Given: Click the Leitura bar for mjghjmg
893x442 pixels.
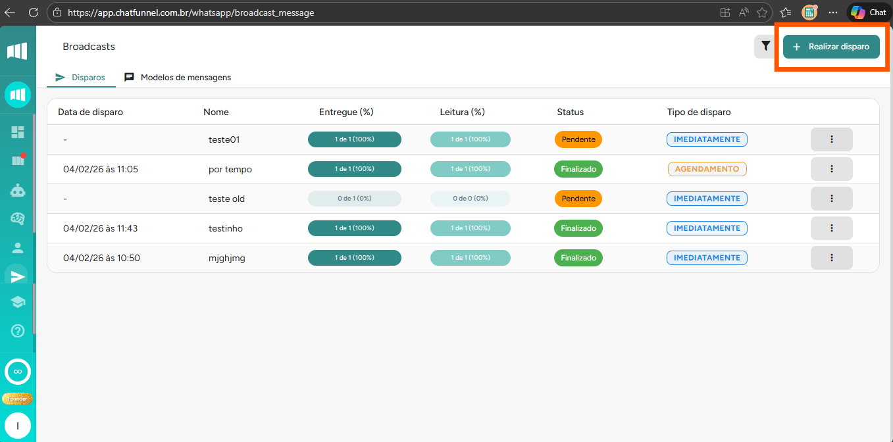Looking at the screenshot, I should 471,258.
